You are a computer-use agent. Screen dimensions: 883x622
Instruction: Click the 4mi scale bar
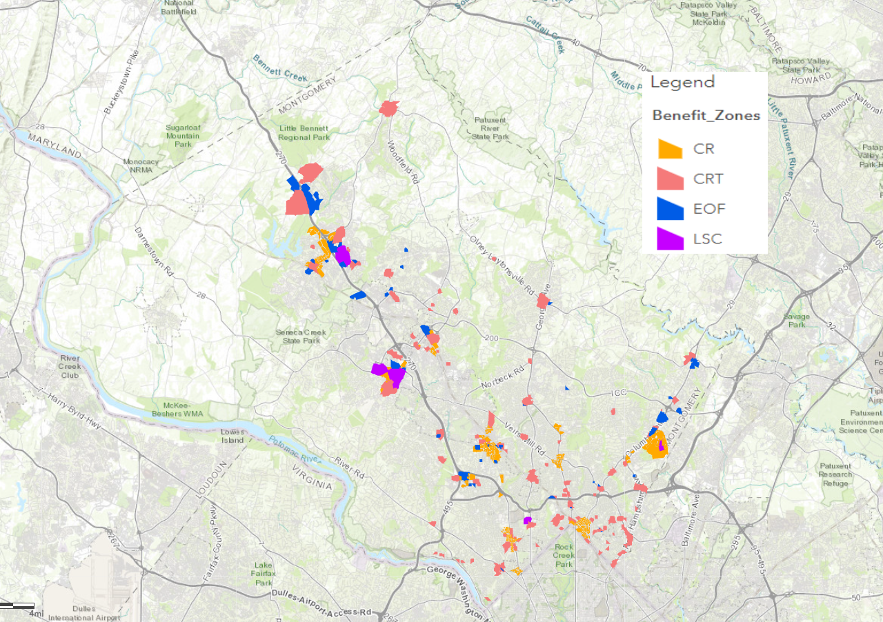click(18, 606)
